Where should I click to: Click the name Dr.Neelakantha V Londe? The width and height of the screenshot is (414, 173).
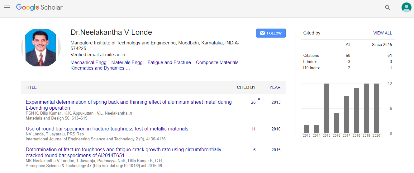click(111, 32)
